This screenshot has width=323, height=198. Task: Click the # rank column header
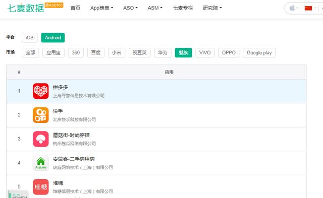19,72
